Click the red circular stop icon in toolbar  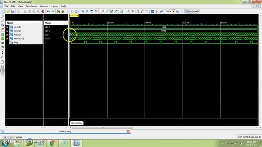[43, 11]
